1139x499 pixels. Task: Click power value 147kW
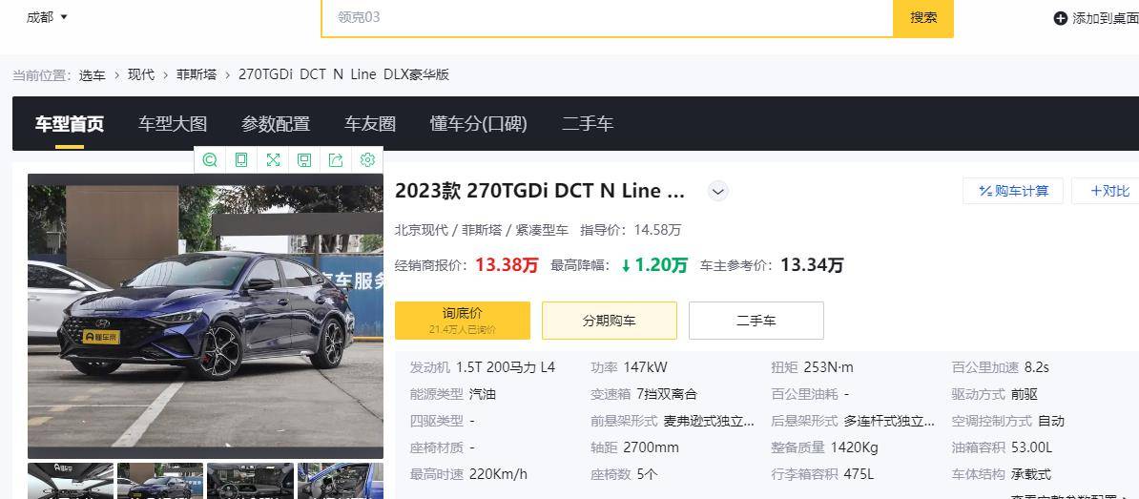tap(644, 367)
